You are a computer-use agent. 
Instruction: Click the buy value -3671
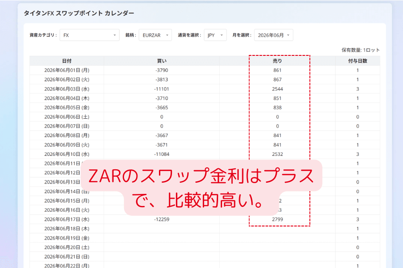162,145
